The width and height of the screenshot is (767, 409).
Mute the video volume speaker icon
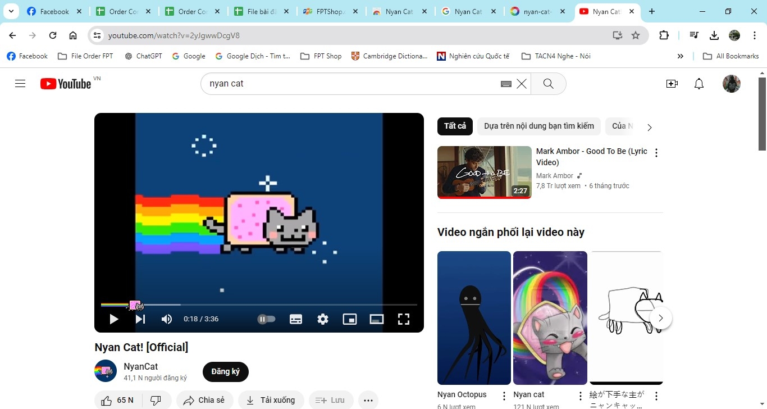click(167, 319)
